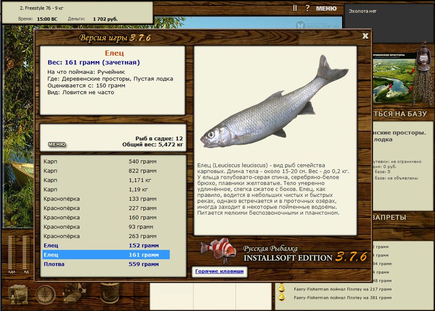Click the red clownfish logo
Image resolution: width=435 pixels, height=311 pixels.
(219, 250)
